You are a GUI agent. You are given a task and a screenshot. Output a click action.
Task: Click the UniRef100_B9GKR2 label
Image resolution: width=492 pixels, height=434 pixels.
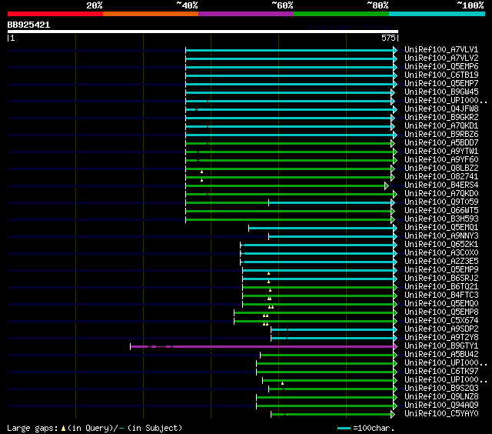[x=441, y=118]
